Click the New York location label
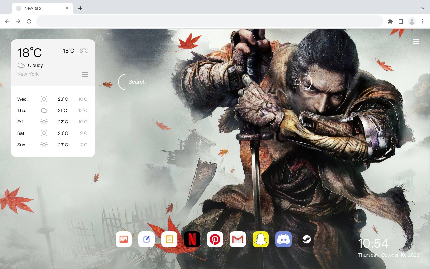The height and width of the screenshot is (269, 430). click(x=28, y=74)
